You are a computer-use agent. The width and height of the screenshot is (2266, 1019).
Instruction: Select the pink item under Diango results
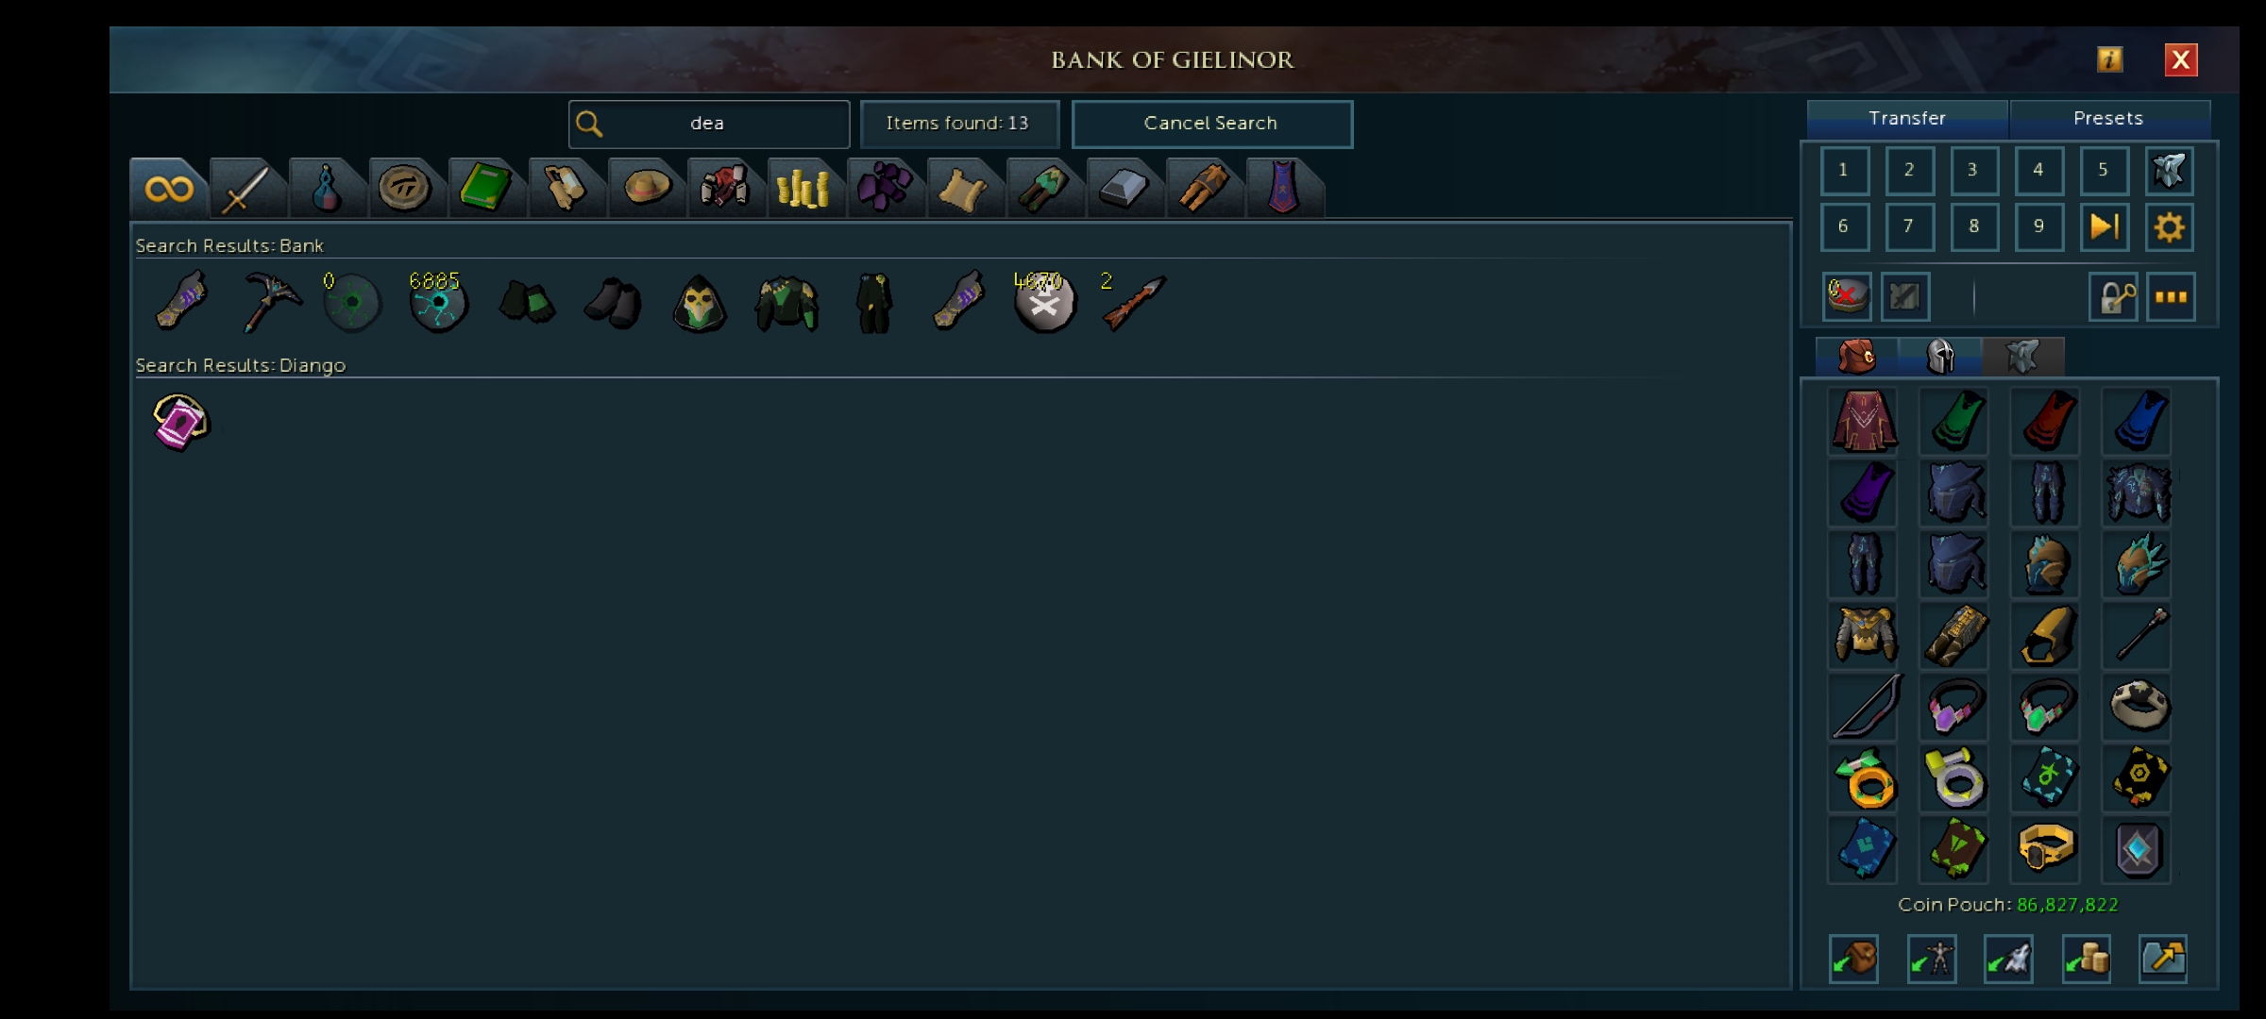(179, 422)
